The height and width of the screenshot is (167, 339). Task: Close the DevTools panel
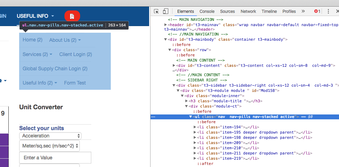336,11
